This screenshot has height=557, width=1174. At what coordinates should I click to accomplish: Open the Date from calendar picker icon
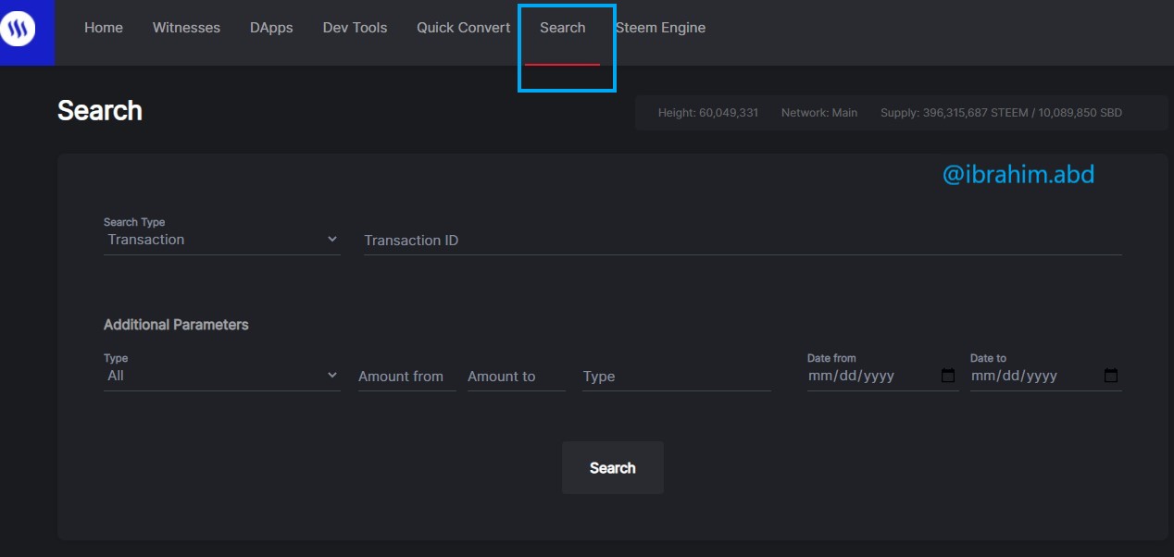[x=948, y=376]
